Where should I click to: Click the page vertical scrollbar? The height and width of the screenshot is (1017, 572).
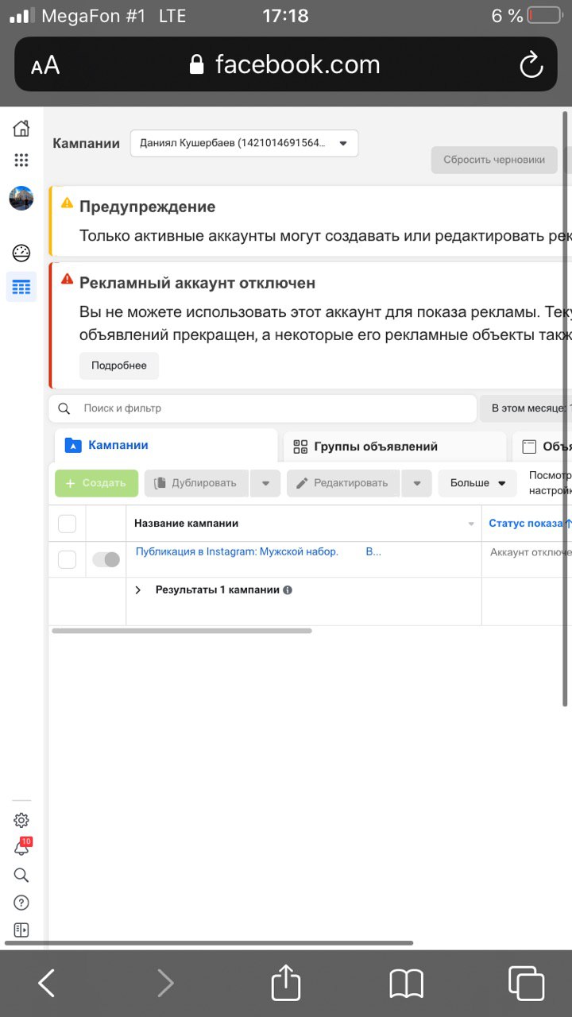tap(565, 409)
